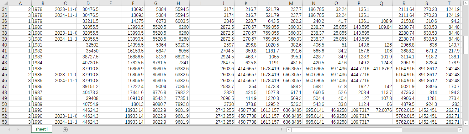Click cell with value 411.8762
The width and height of the screenshot is (469, 134).
click(382, 69)
